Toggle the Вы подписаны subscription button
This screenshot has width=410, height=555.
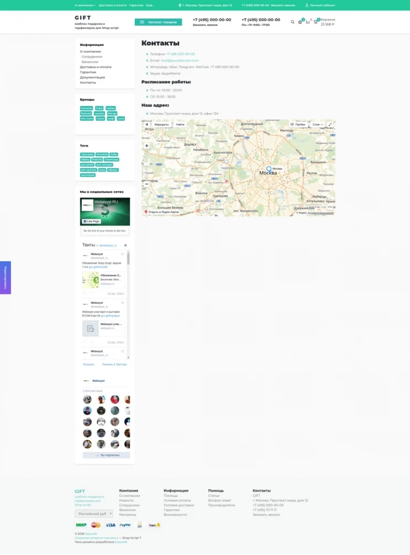[106, 455]
